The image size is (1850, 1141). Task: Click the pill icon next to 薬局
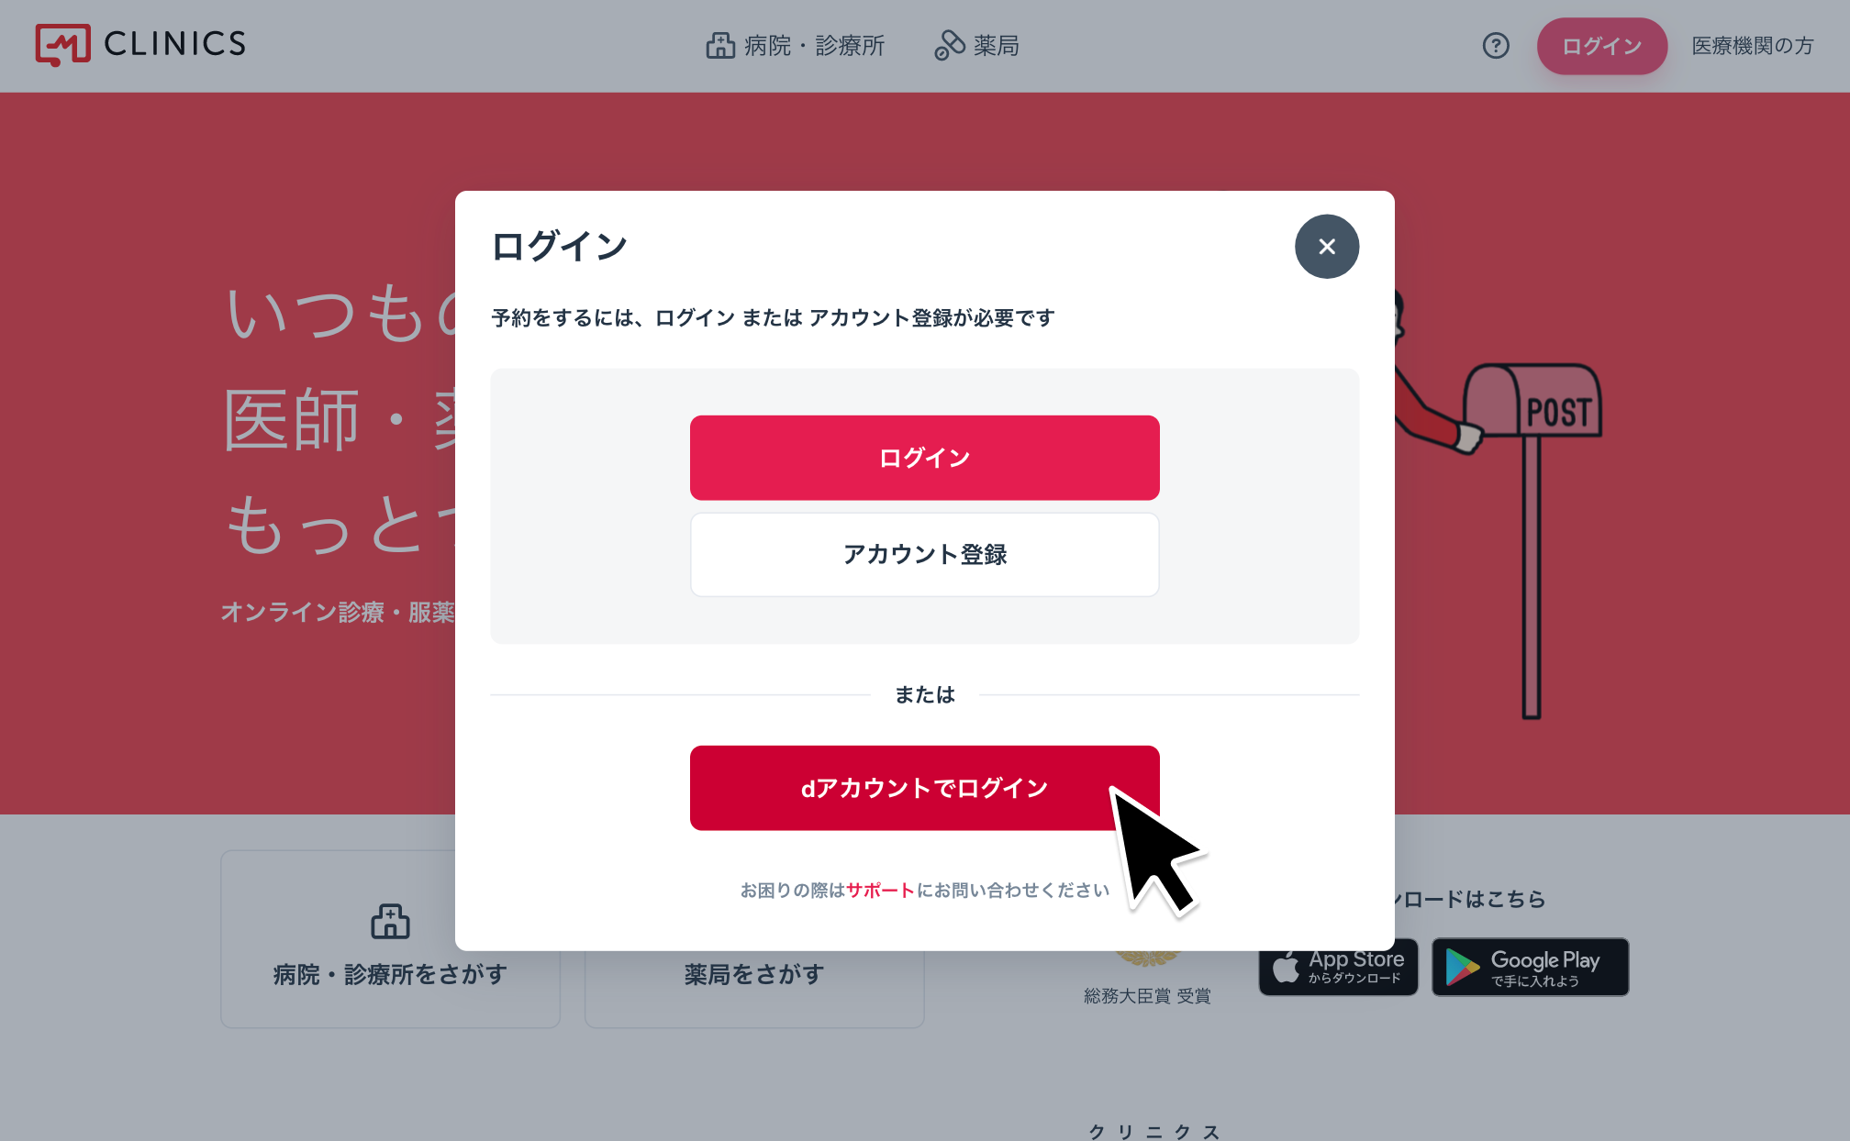(x=950, y=45)
